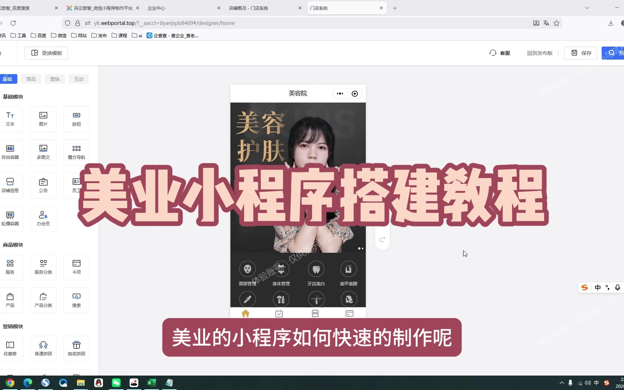
Task: Click the 更换模板 change template button
Action: click(46, 53)
